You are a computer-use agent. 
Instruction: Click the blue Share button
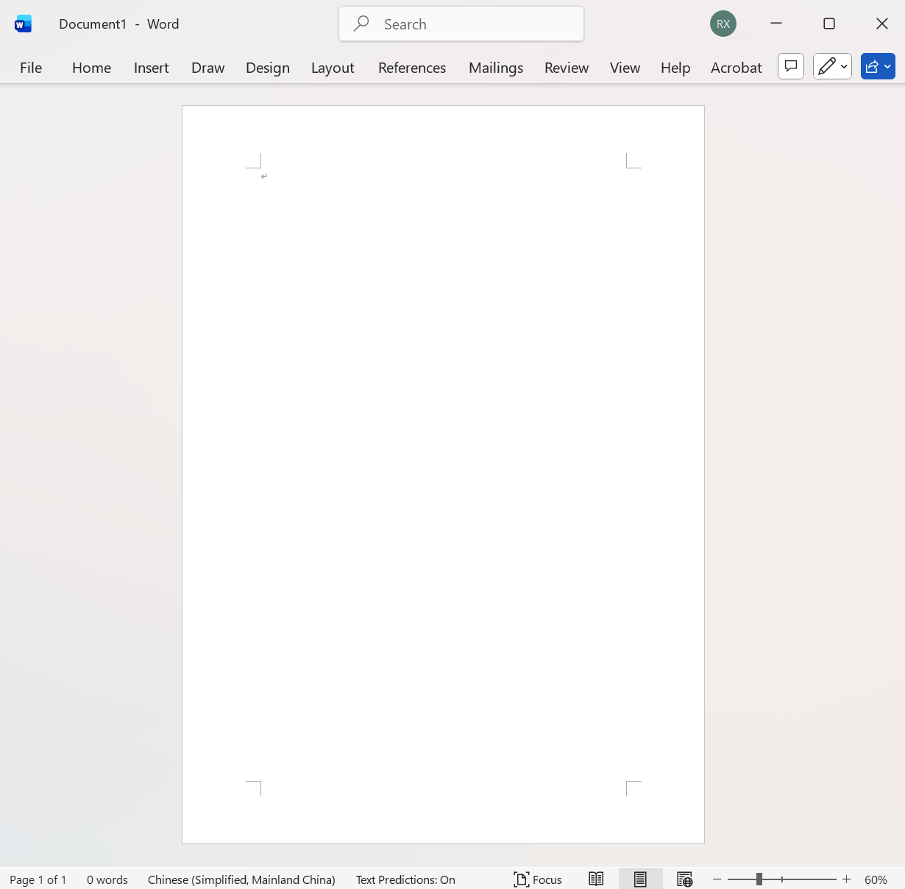pyautogui.click(x=873, y=66)
